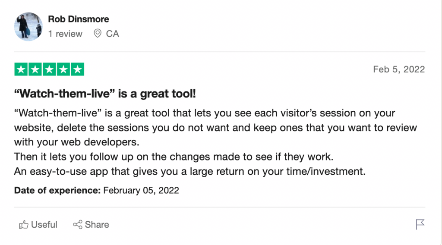Open the Feb 5, 2022 review date
The image size is (442, 245).
coord(399,69)
